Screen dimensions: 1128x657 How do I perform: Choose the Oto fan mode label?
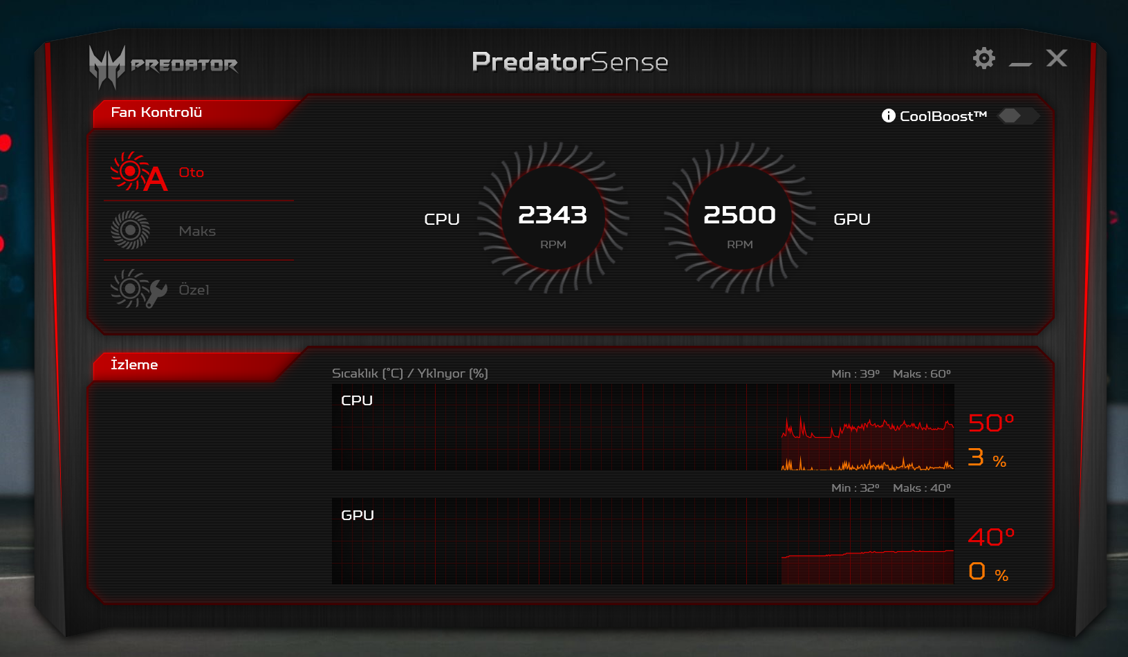coord(192,172)
